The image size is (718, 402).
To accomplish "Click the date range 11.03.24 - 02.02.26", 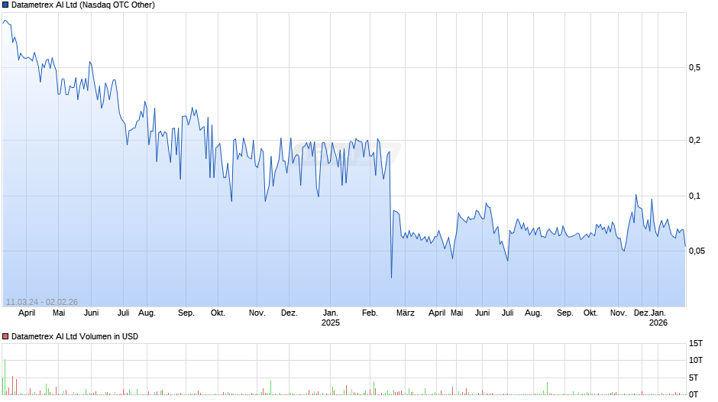I will point(42,302).
